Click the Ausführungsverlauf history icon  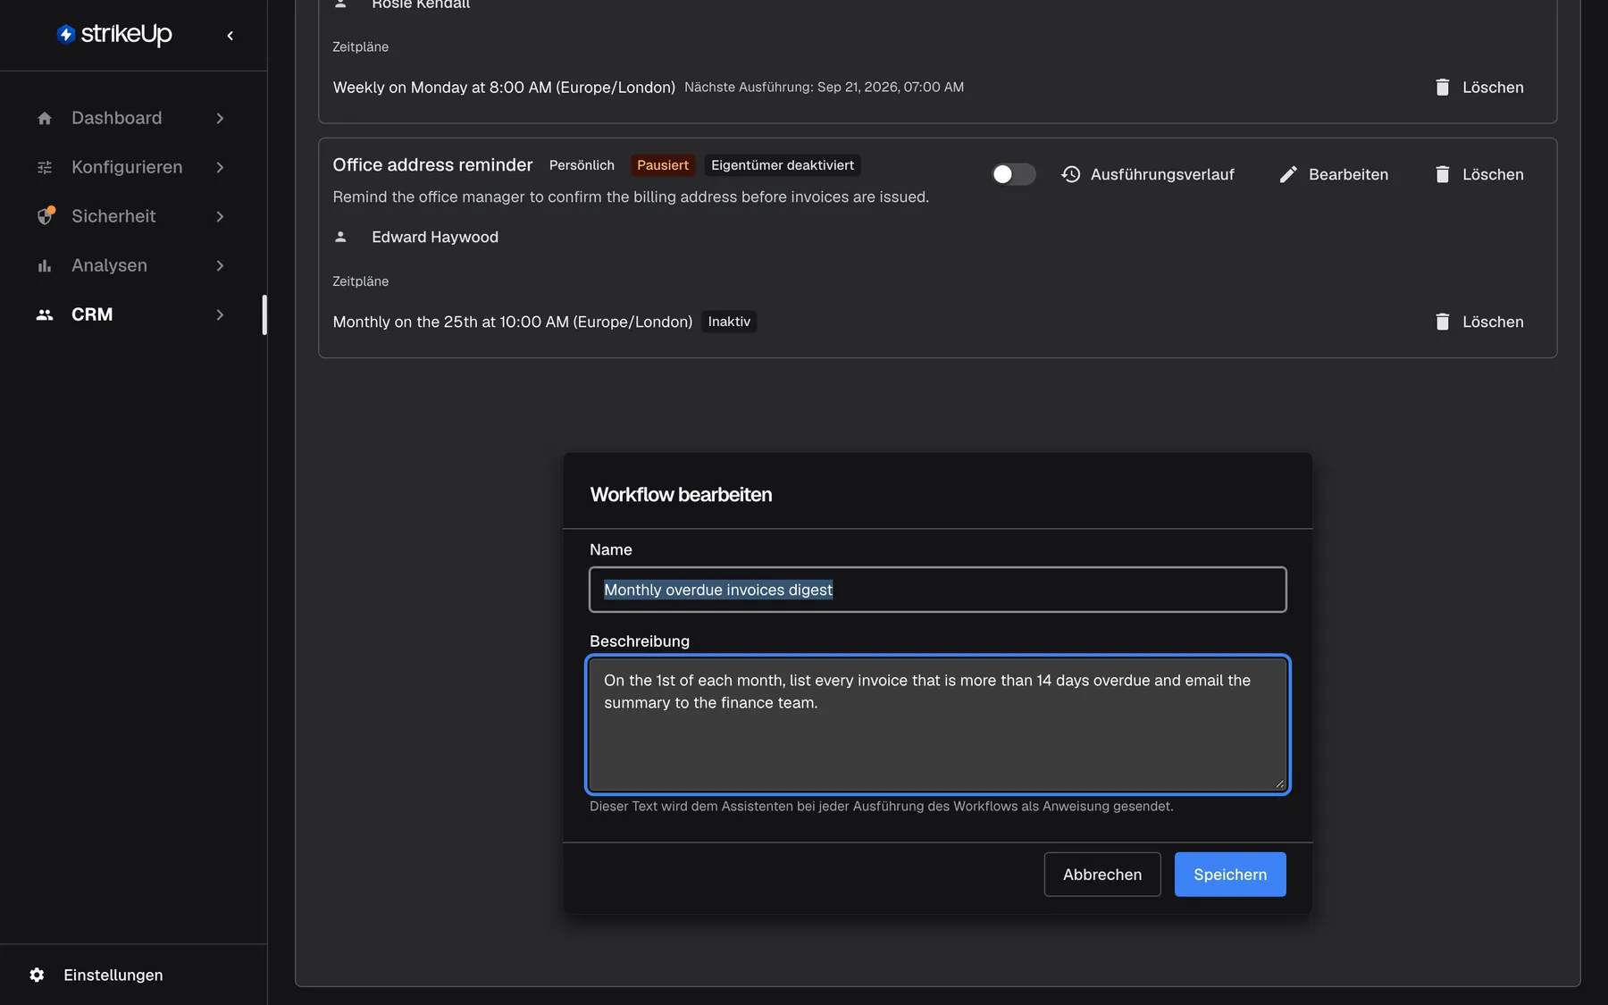(x=1071, y=174)
